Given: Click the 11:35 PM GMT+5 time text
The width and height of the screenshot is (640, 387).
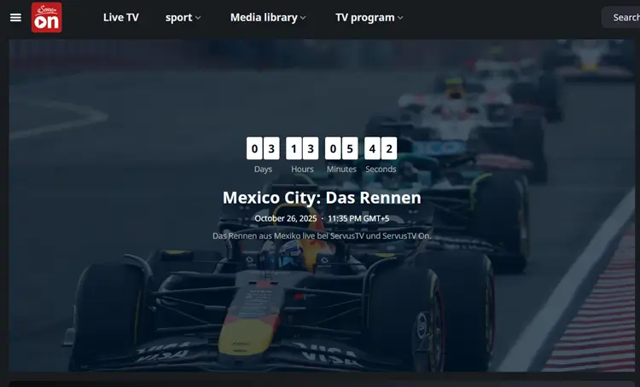Looking at the screenshot, I should pyautogui.click(x=358, y=218).
